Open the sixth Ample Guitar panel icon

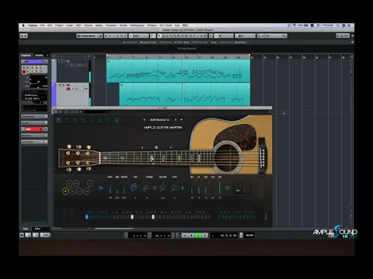(100, 120)
